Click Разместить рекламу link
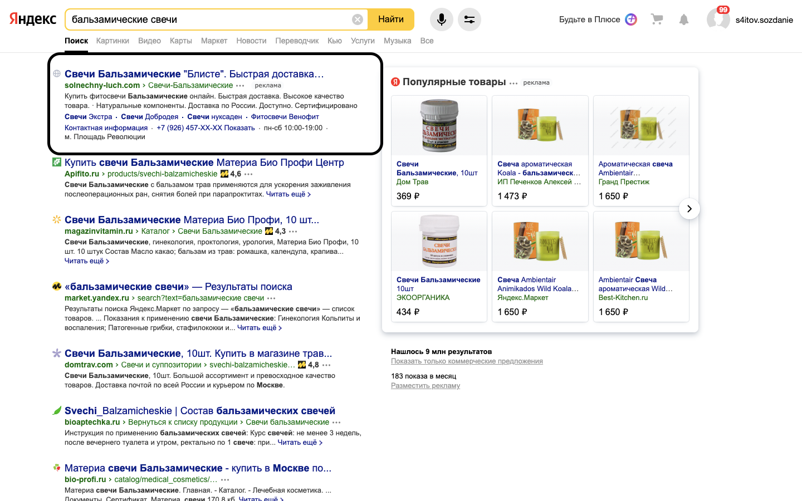This screenshot has width=802, height=501. tap(426, 386)
